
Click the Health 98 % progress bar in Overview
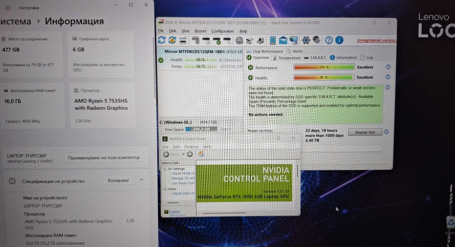pos(324,77)
